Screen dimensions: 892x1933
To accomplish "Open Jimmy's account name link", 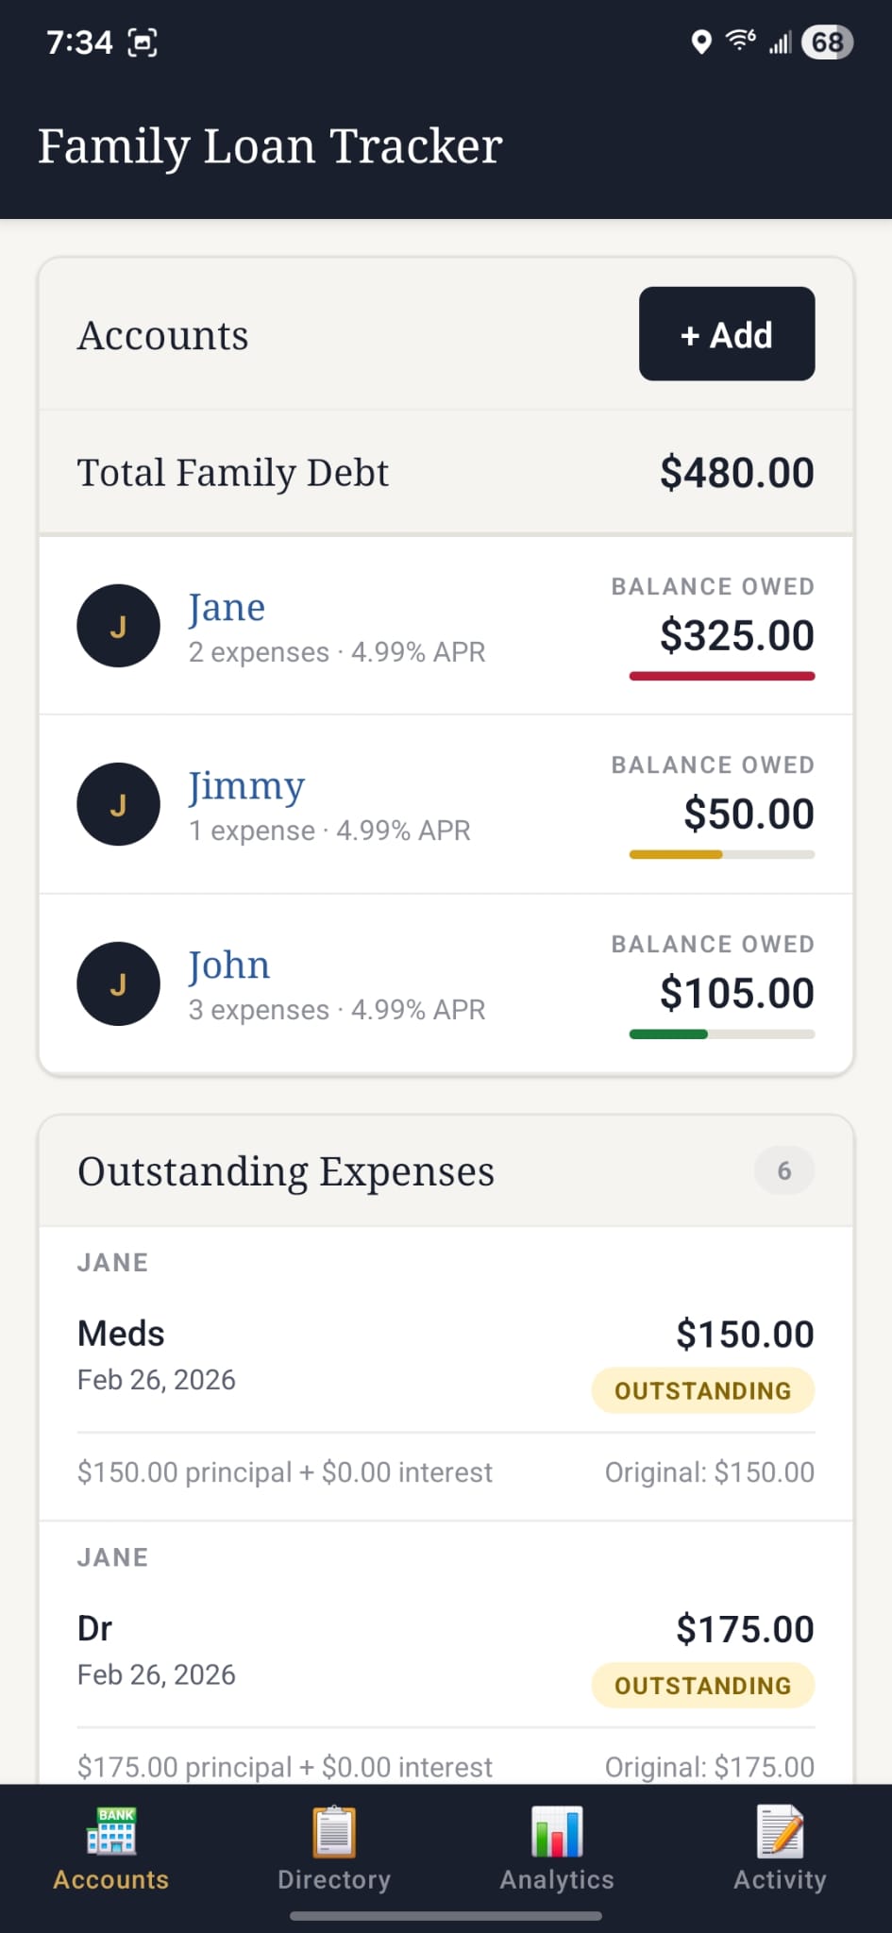I will [246, 785].
